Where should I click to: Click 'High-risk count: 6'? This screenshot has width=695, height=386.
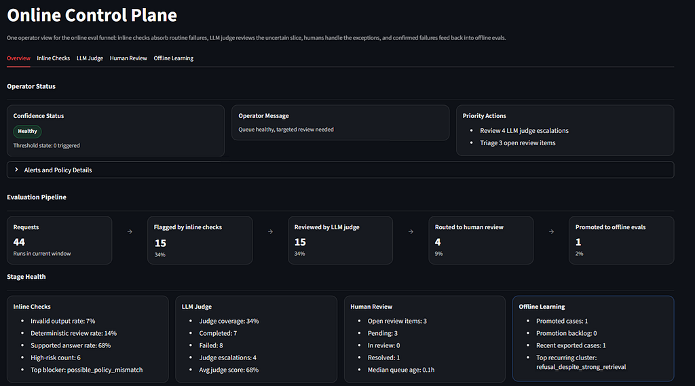(x=56, y=358)
